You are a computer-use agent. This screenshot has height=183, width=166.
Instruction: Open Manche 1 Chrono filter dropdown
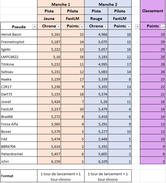coord(58,27)
